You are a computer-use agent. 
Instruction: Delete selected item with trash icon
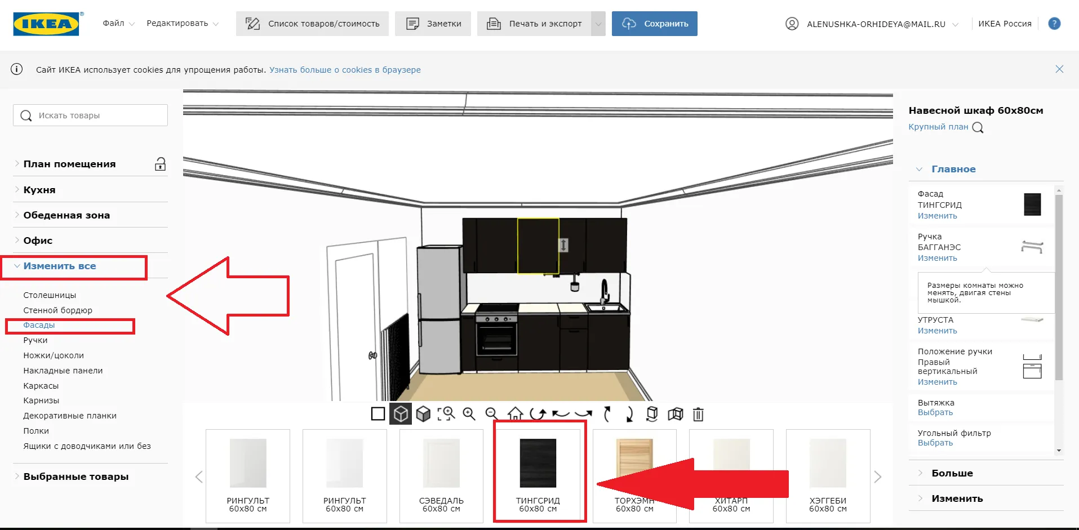(x=698, y=415)
